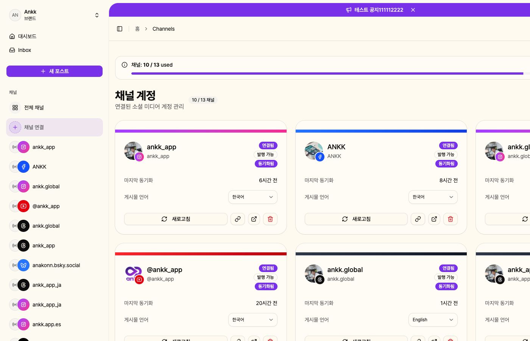Click the 채널 계정 heading
Viewport: 530px width, 341px height.
pos(135,95)
